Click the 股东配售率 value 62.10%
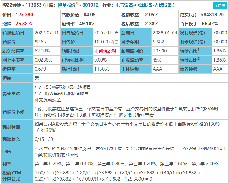 42,51
